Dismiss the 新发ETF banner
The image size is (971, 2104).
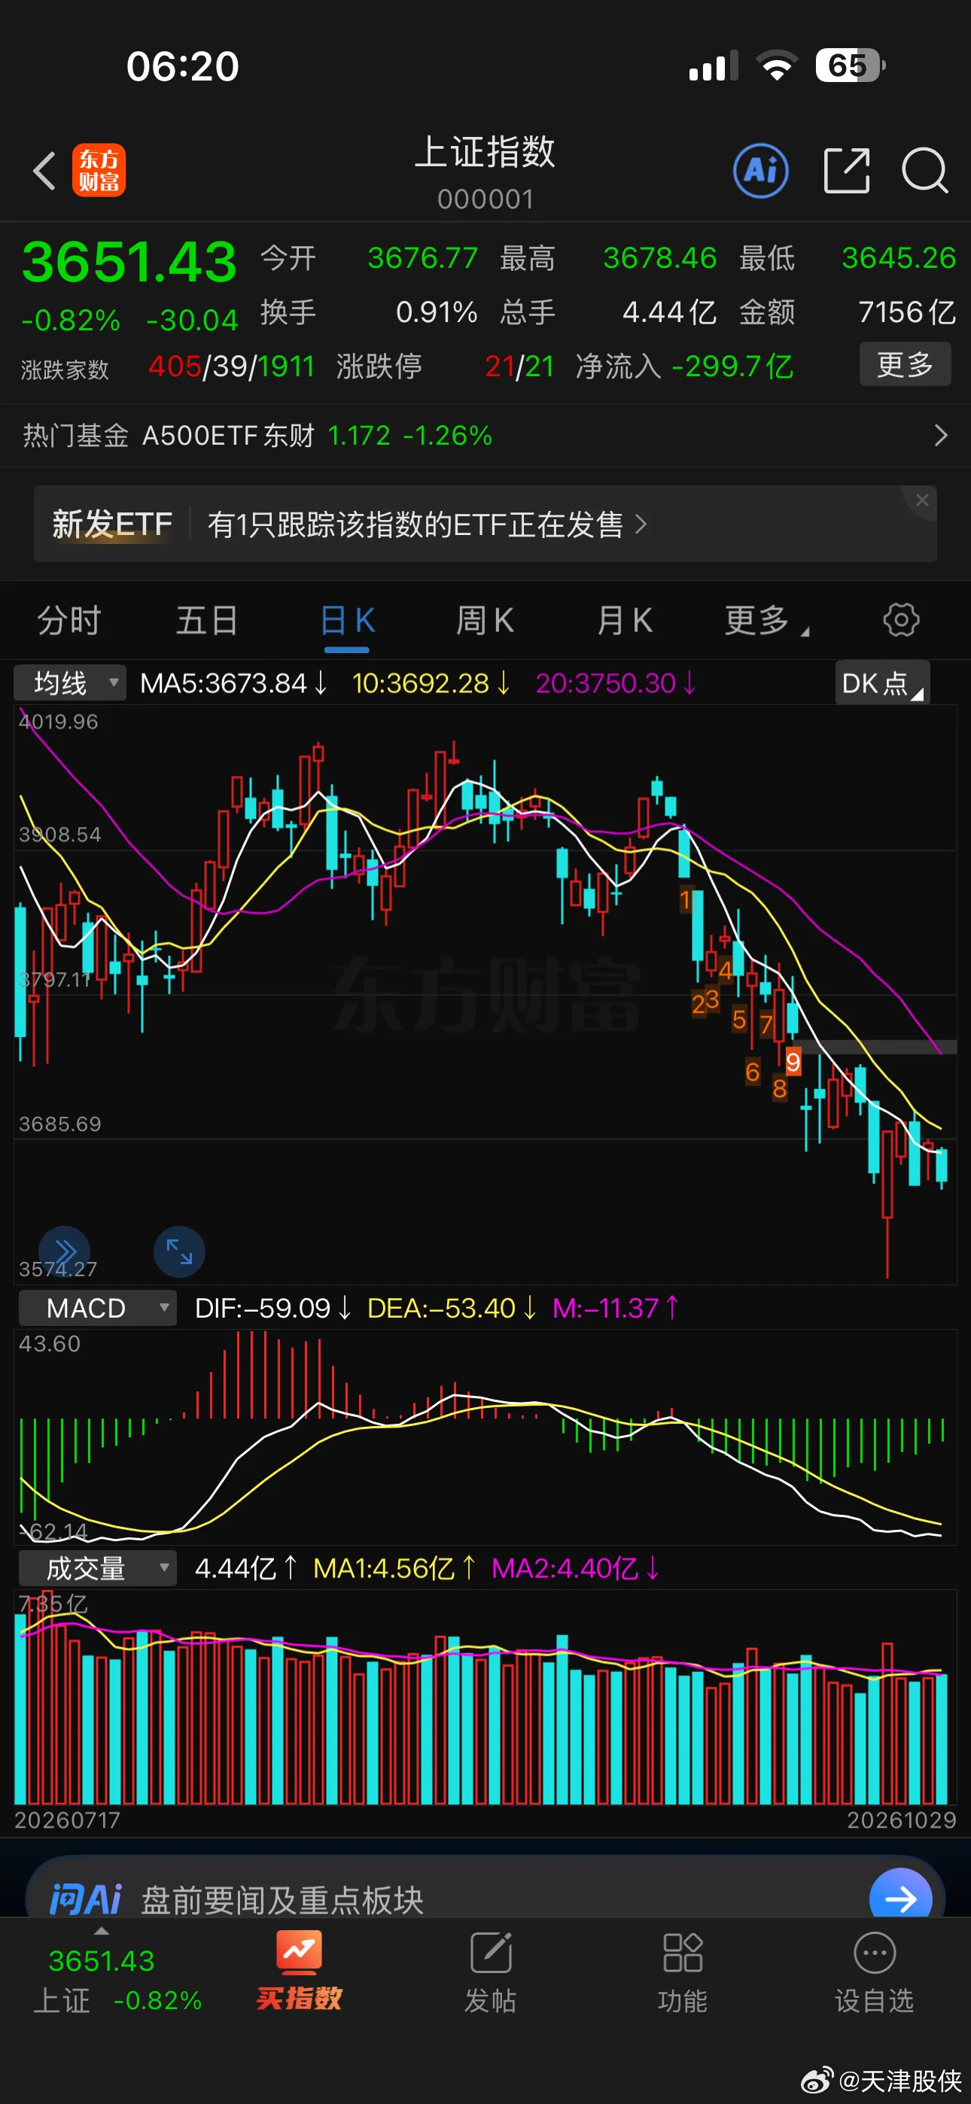click(923, 500)
